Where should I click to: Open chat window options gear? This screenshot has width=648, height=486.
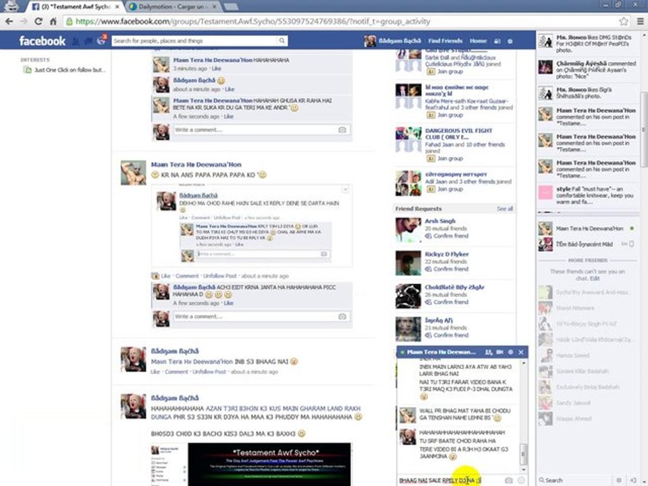(x=510, y=352)
